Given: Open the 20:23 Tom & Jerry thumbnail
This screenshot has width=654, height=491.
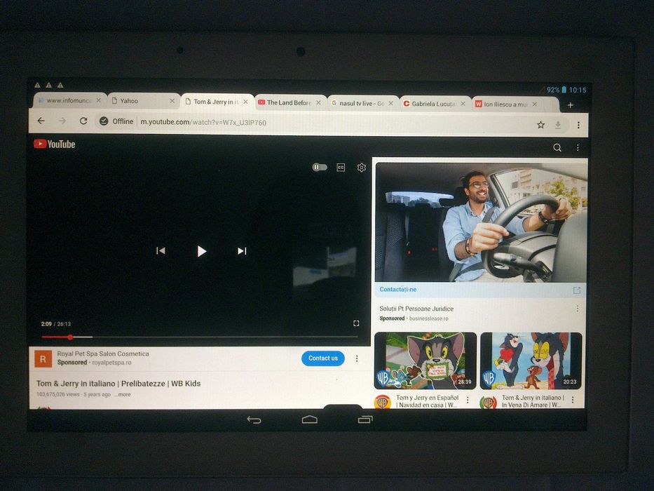Looking at the screenshot, I should coord(531,361).
